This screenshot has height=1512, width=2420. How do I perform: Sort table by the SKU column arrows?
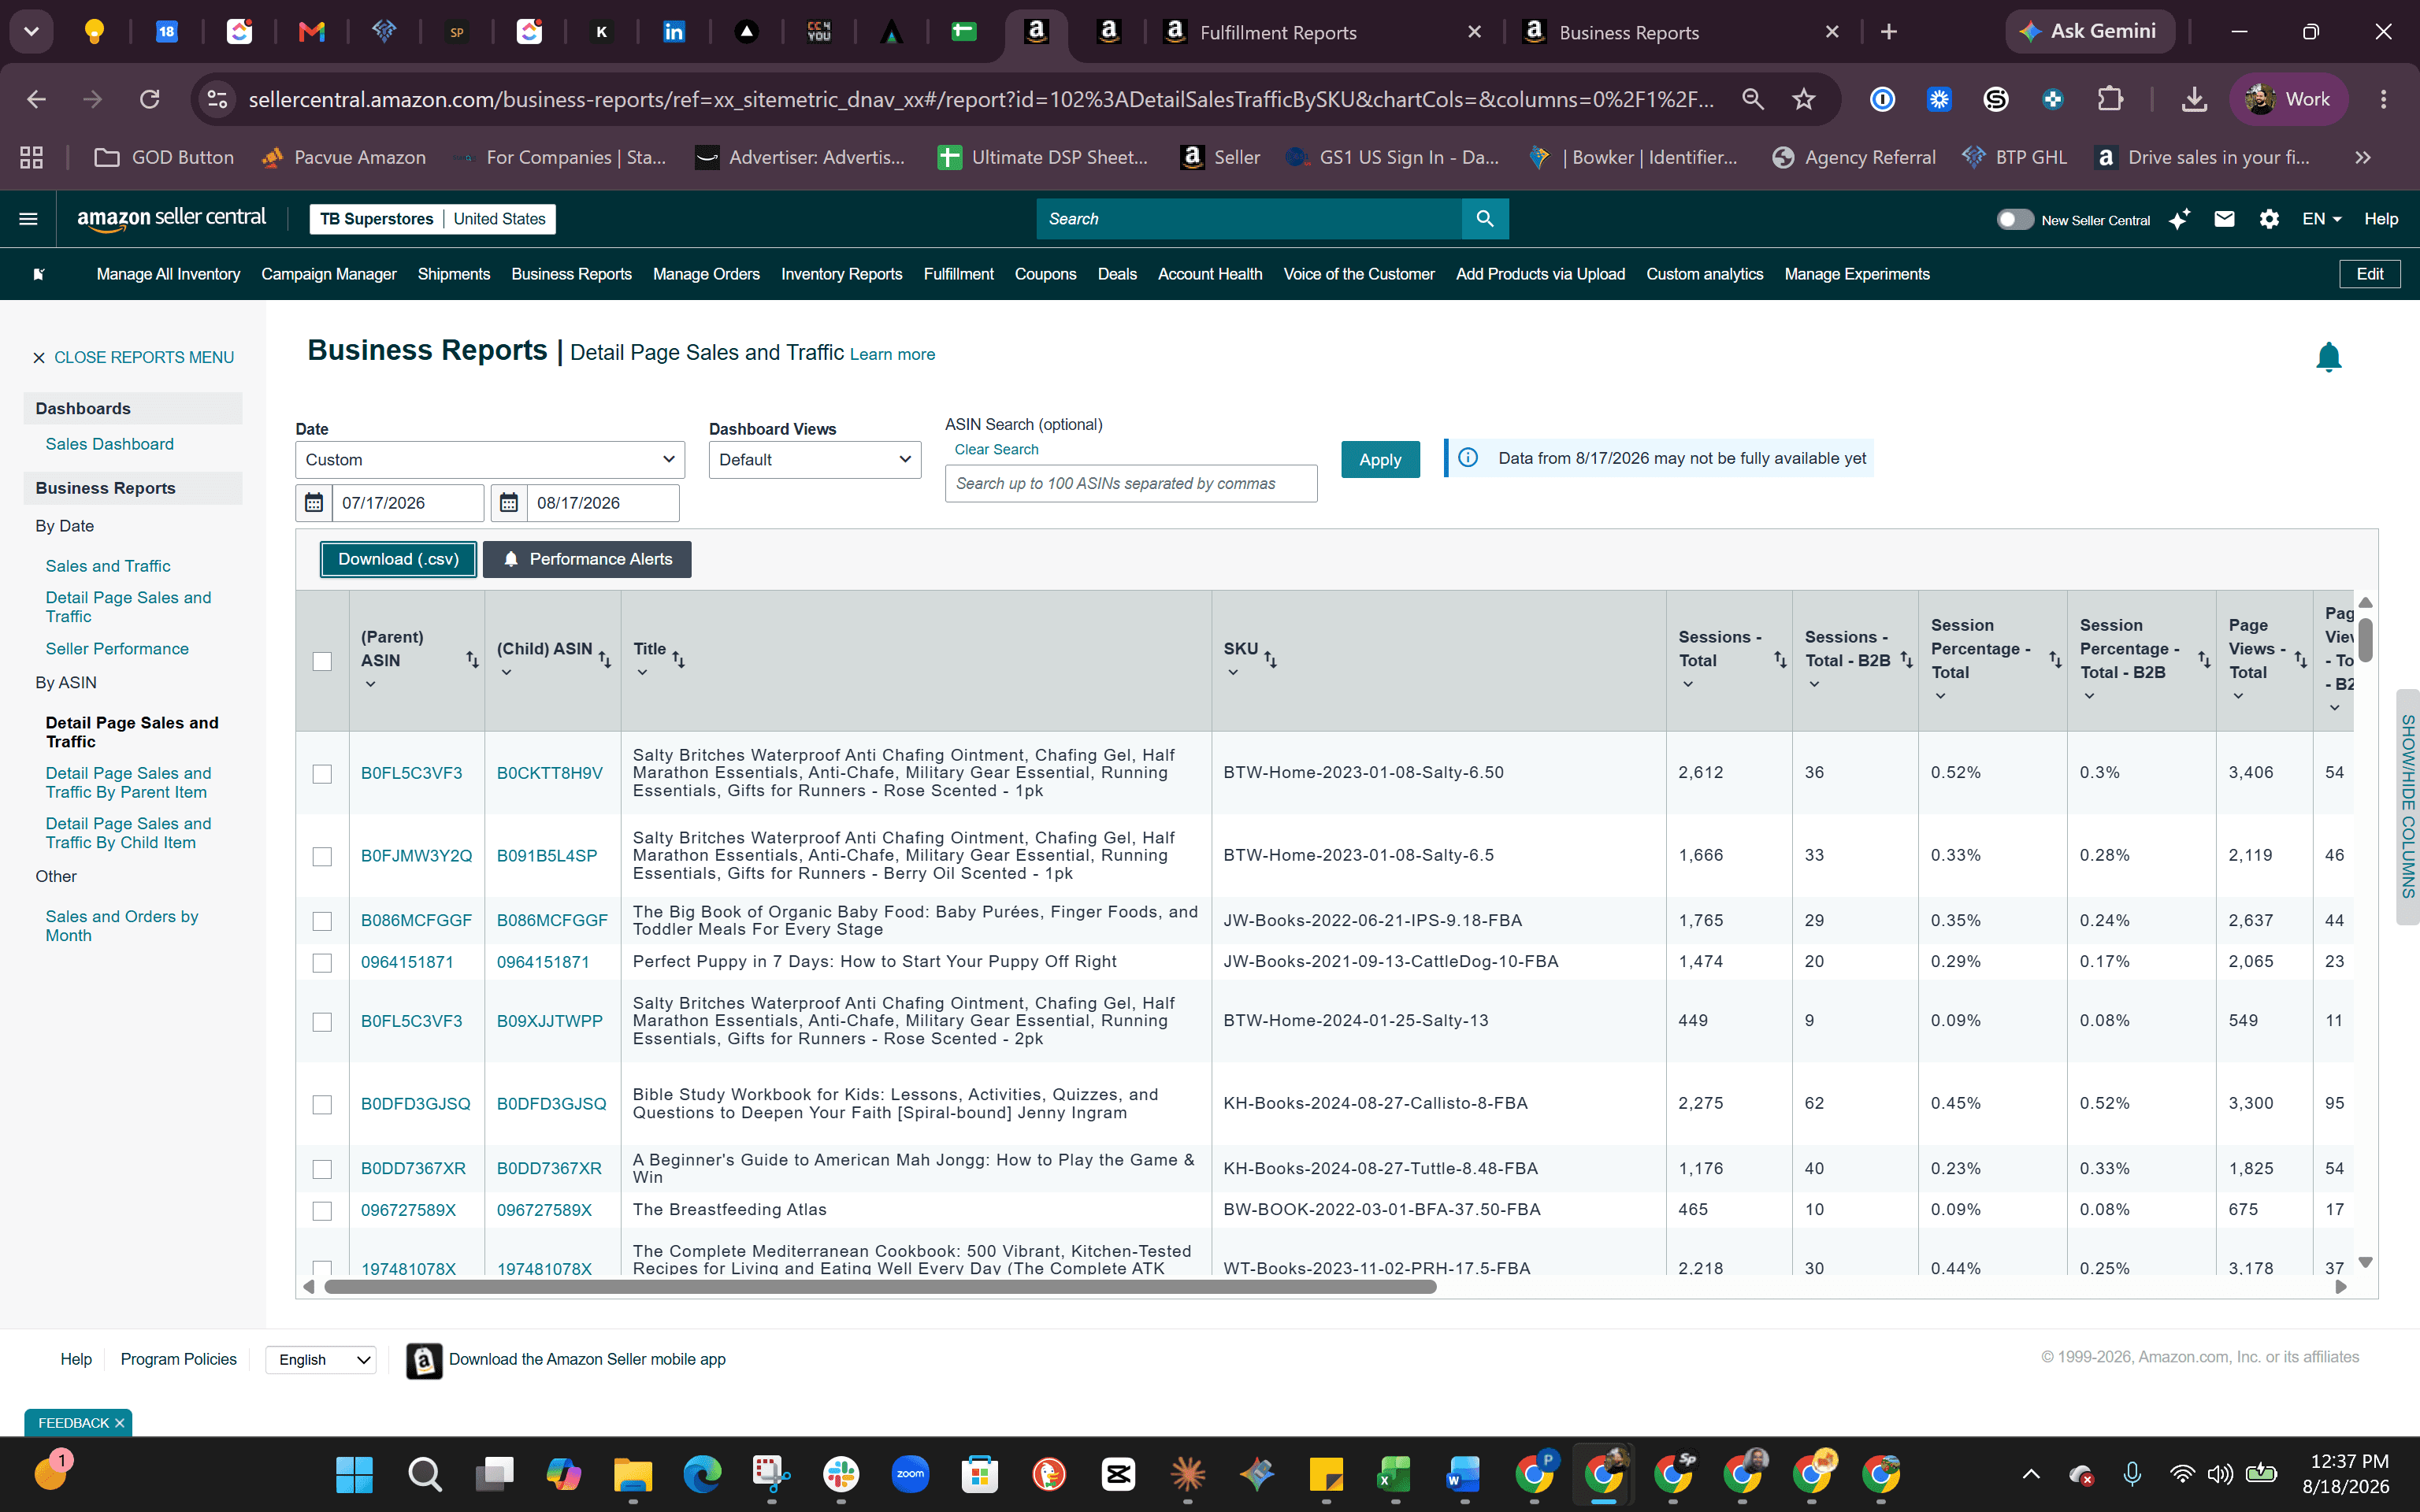click(x=1270, y=660)
